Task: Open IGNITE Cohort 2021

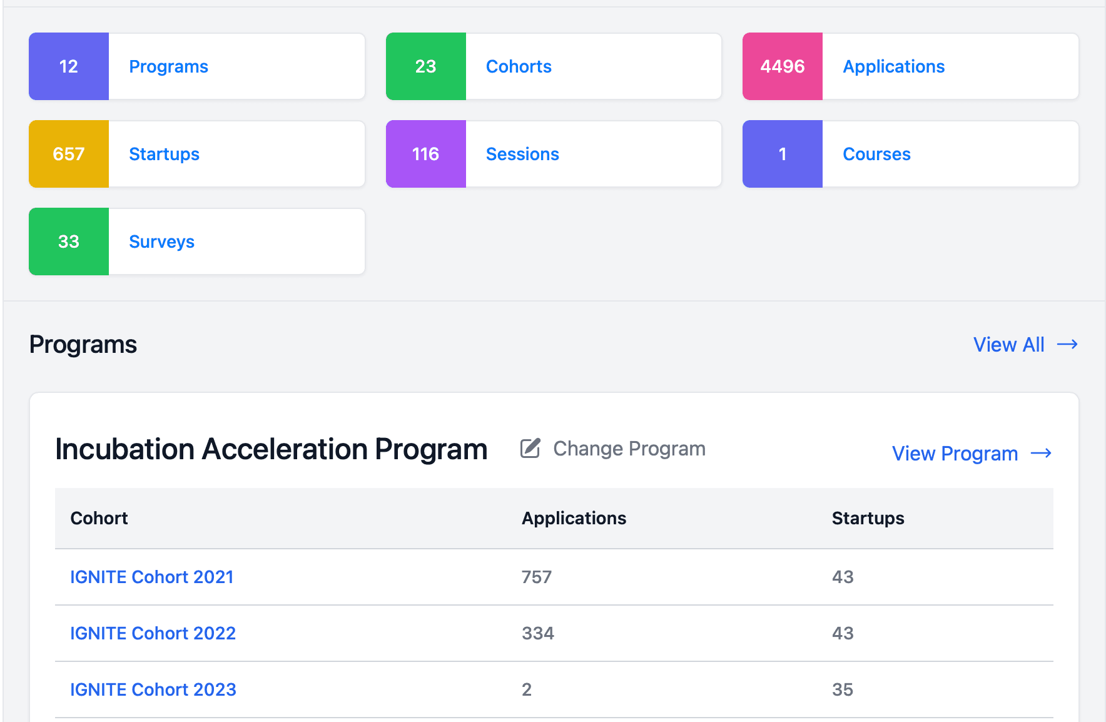Action: point(151,577)
